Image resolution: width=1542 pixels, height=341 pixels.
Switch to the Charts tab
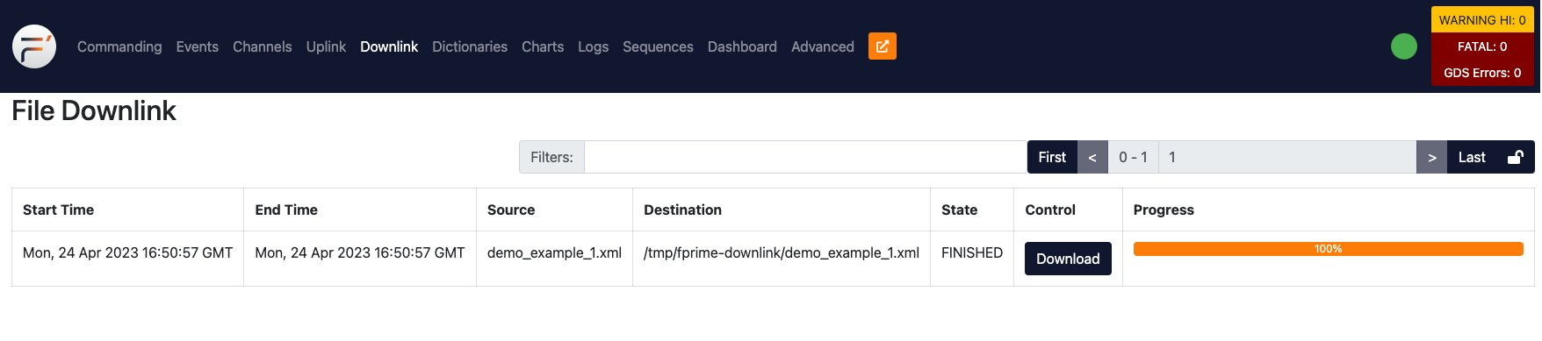543,46
